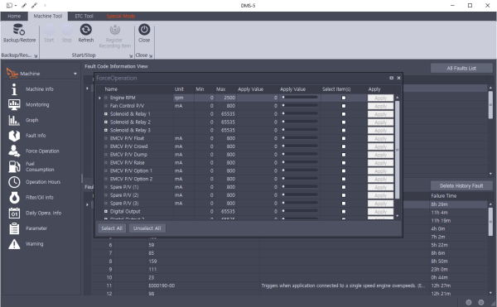The height and width of the screenshot is (307, 497).
Task: Click Apply for Engine RPM row
Action: click(380, 98)
